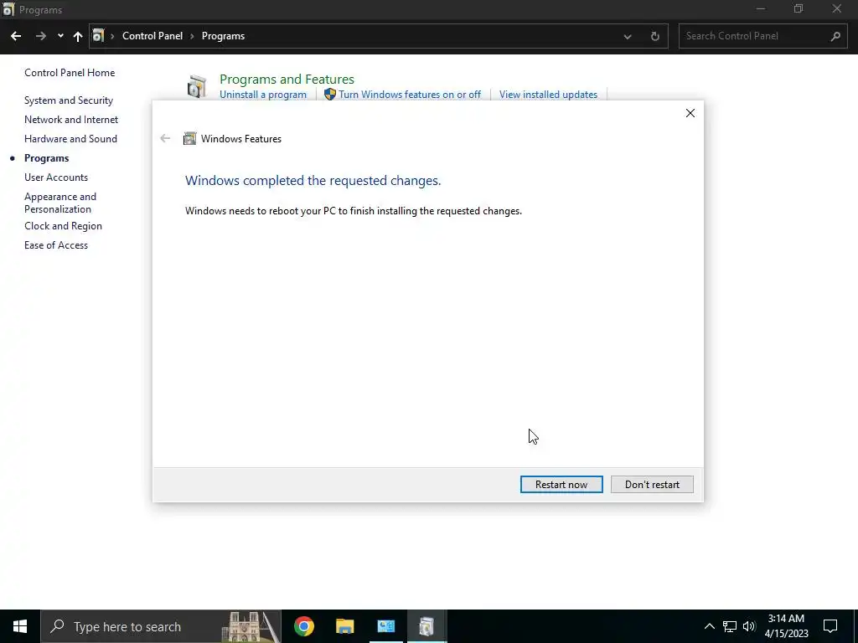Navigate forward in Control Panel
The image size is (858, 643).
click(x=41, y=36)
